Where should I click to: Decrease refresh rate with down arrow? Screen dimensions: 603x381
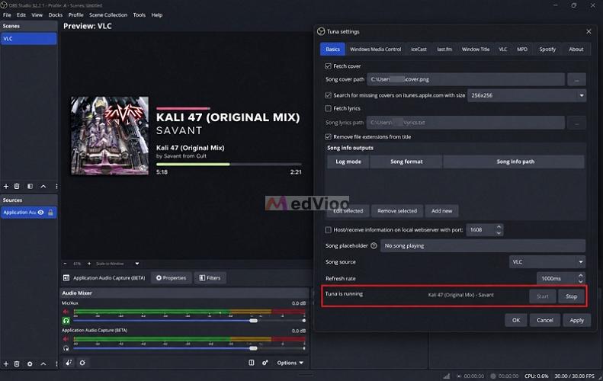[x=580, y=281]
